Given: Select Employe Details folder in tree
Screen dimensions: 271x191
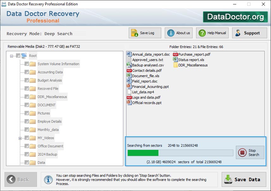Looking at the screenshot, I should click(49, 121).
